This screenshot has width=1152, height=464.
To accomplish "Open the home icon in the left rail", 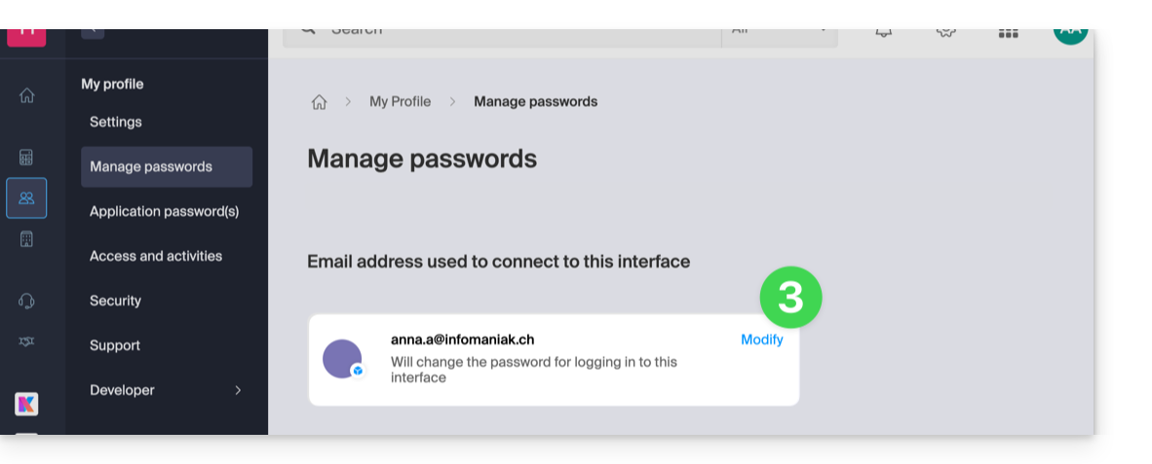I will tap(27, 95).
